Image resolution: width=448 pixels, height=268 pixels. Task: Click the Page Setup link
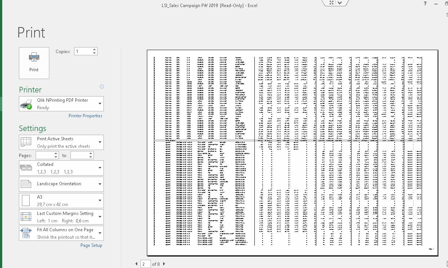tap(91, 245)
